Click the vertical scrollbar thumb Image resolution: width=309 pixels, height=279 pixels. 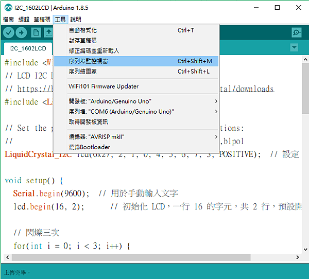click(x=305, y=88)
